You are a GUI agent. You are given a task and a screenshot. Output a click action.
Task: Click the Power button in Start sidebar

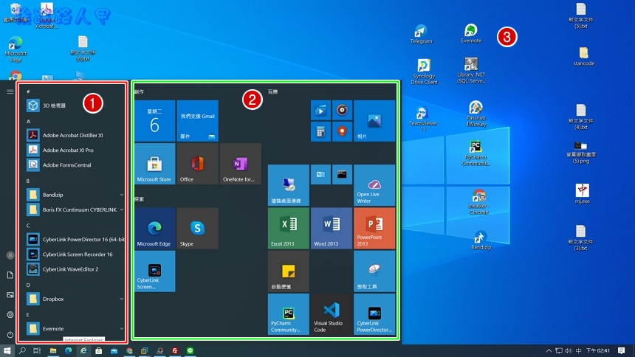click(x=10, y=334)
